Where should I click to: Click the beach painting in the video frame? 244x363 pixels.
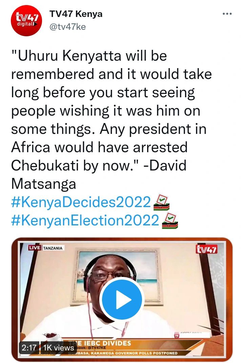117,276
